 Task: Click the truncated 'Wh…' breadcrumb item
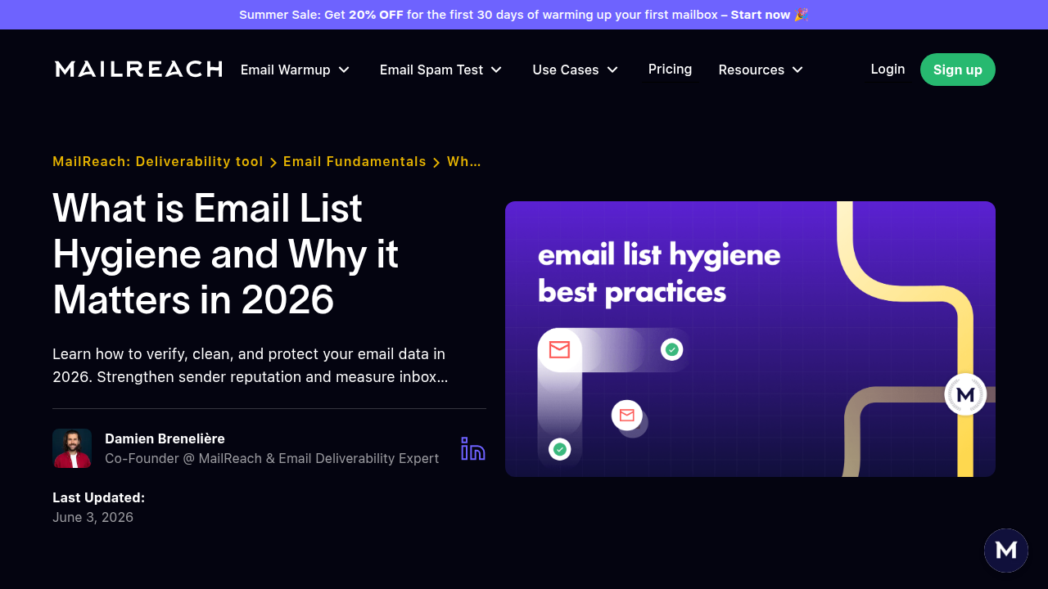[464, 162]
